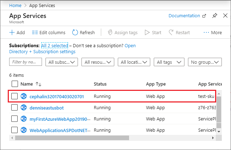Image resolution: width=231 pixels, height=150 pixels.
Task: Click the denniseastusbot web app icon
Action: point(24,107)
